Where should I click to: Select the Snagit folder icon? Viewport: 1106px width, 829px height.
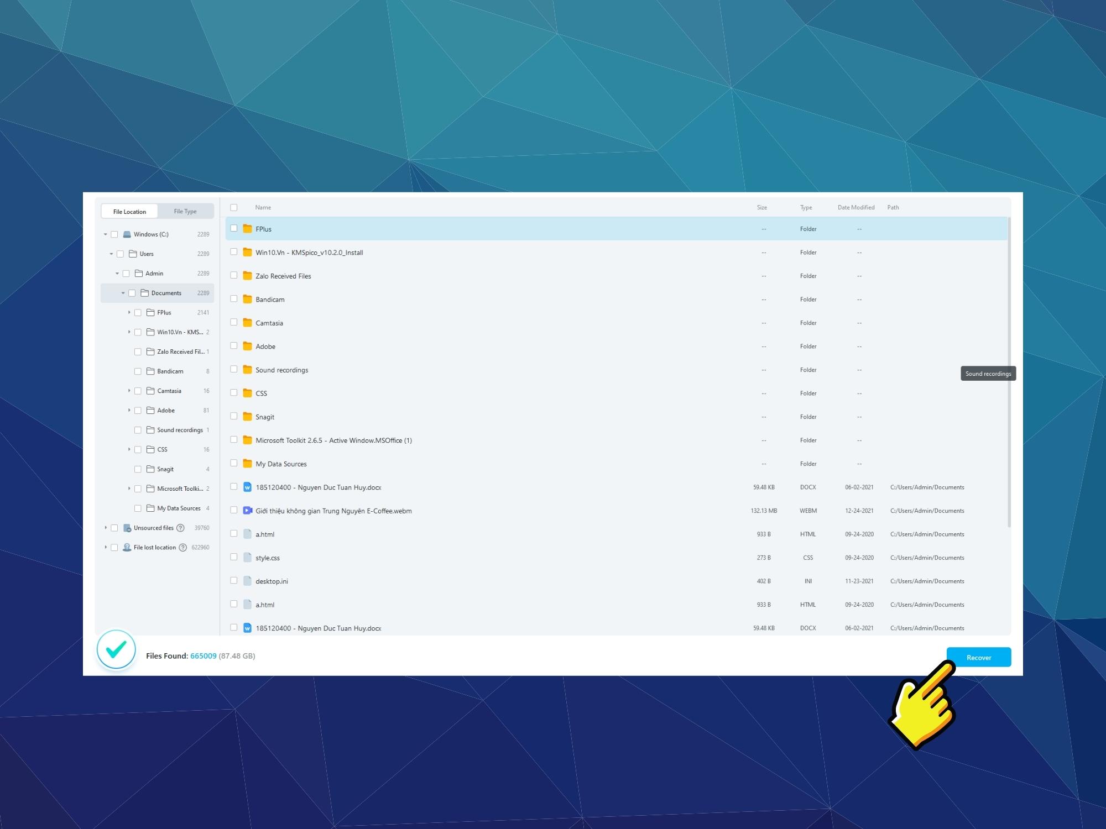248,417
